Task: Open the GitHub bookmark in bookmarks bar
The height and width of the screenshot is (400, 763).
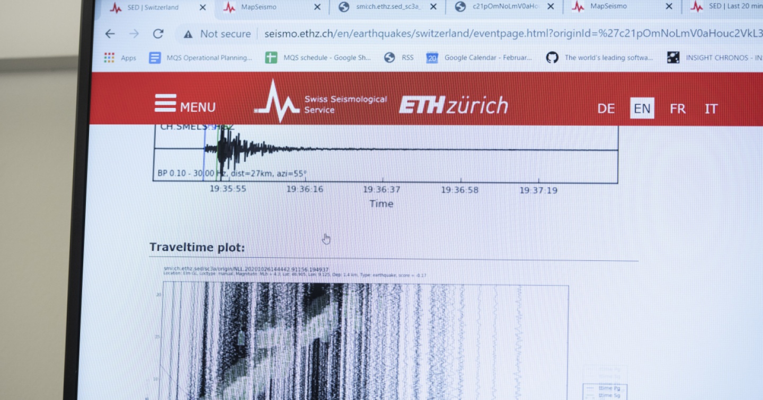Action: point(552,58)
